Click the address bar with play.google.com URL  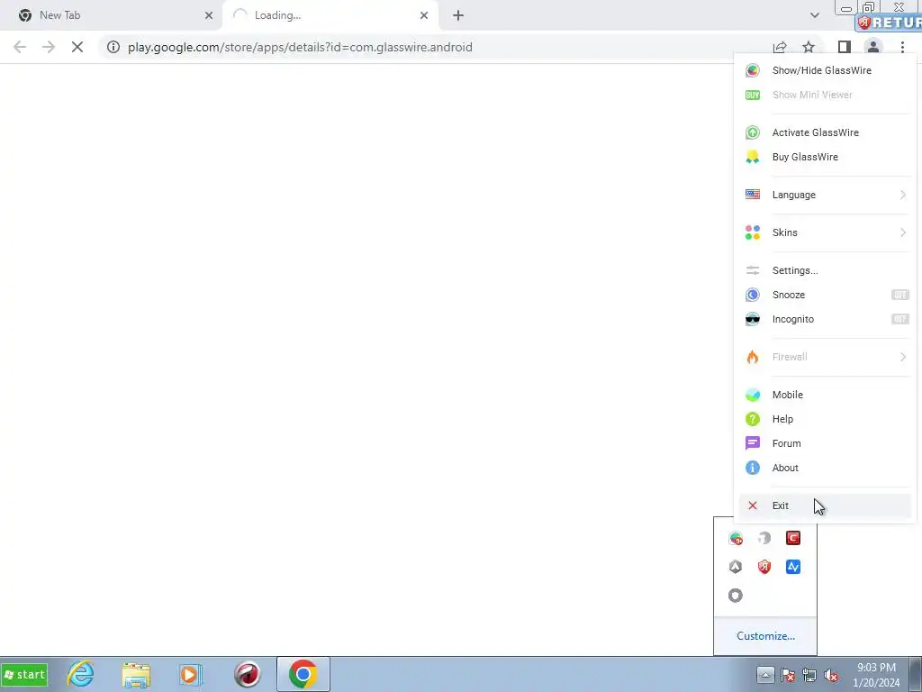435,47
